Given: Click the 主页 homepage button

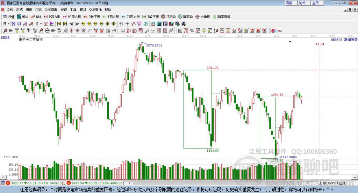Looking at the screenshot, I should (317, 3).
